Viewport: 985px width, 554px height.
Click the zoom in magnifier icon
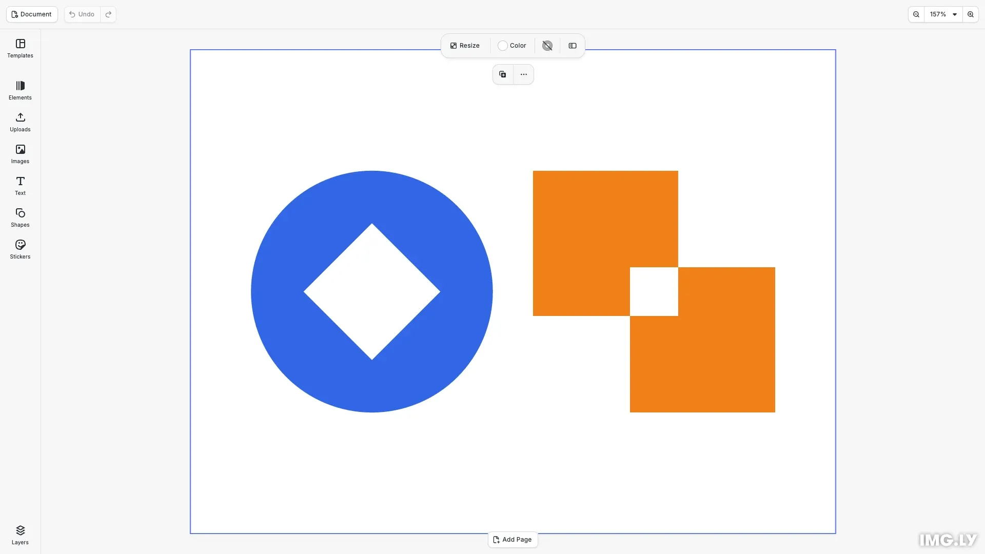click(x=971, y=14)
